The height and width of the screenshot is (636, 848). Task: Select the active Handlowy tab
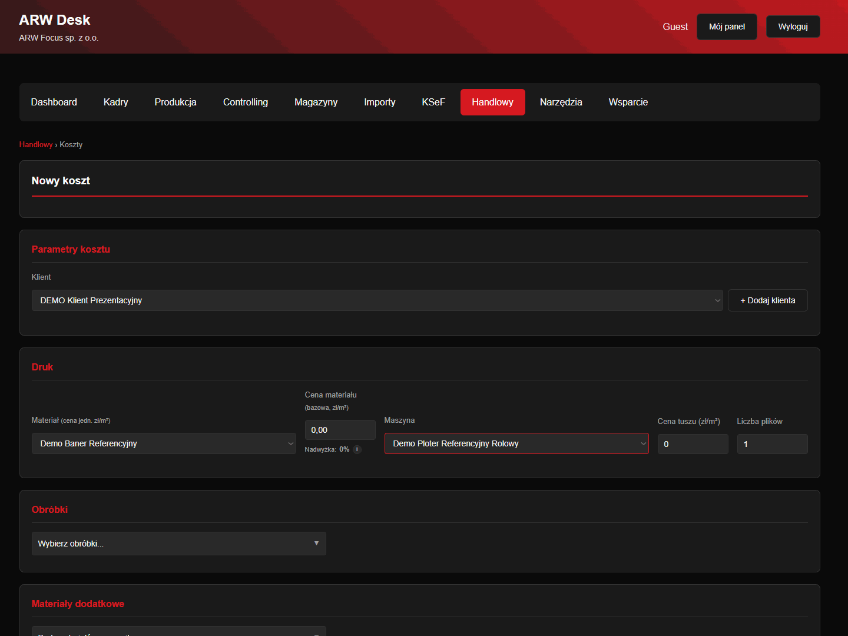pyautogui.click(x=493, y=102)
